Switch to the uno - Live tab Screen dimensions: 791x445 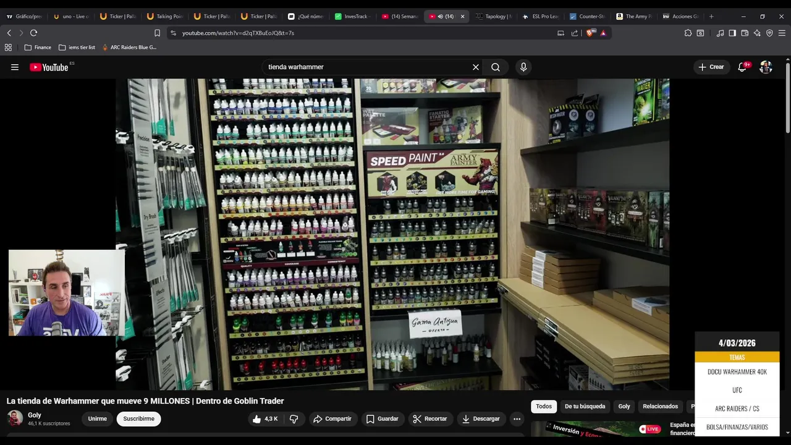(72, 17)
